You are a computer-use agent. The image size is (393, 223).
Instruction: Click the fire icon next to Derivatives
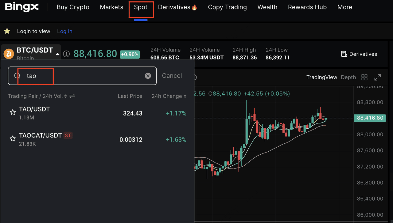pyautogui.click(x=194, y=7)
